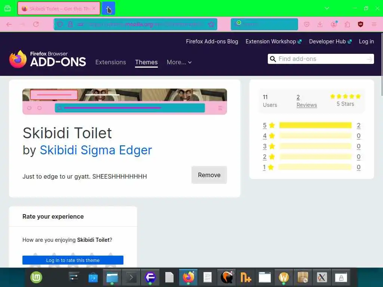Image resolution: width=383 pixels, height=287 pixels.
Task: Click the page vertical scrollbar thumb
Action: (x=381, y=65)
